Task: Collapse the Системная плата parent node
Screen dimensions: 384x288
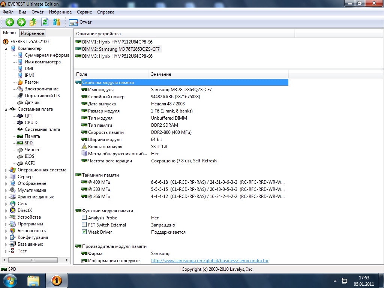Action: tap(6, 109)
